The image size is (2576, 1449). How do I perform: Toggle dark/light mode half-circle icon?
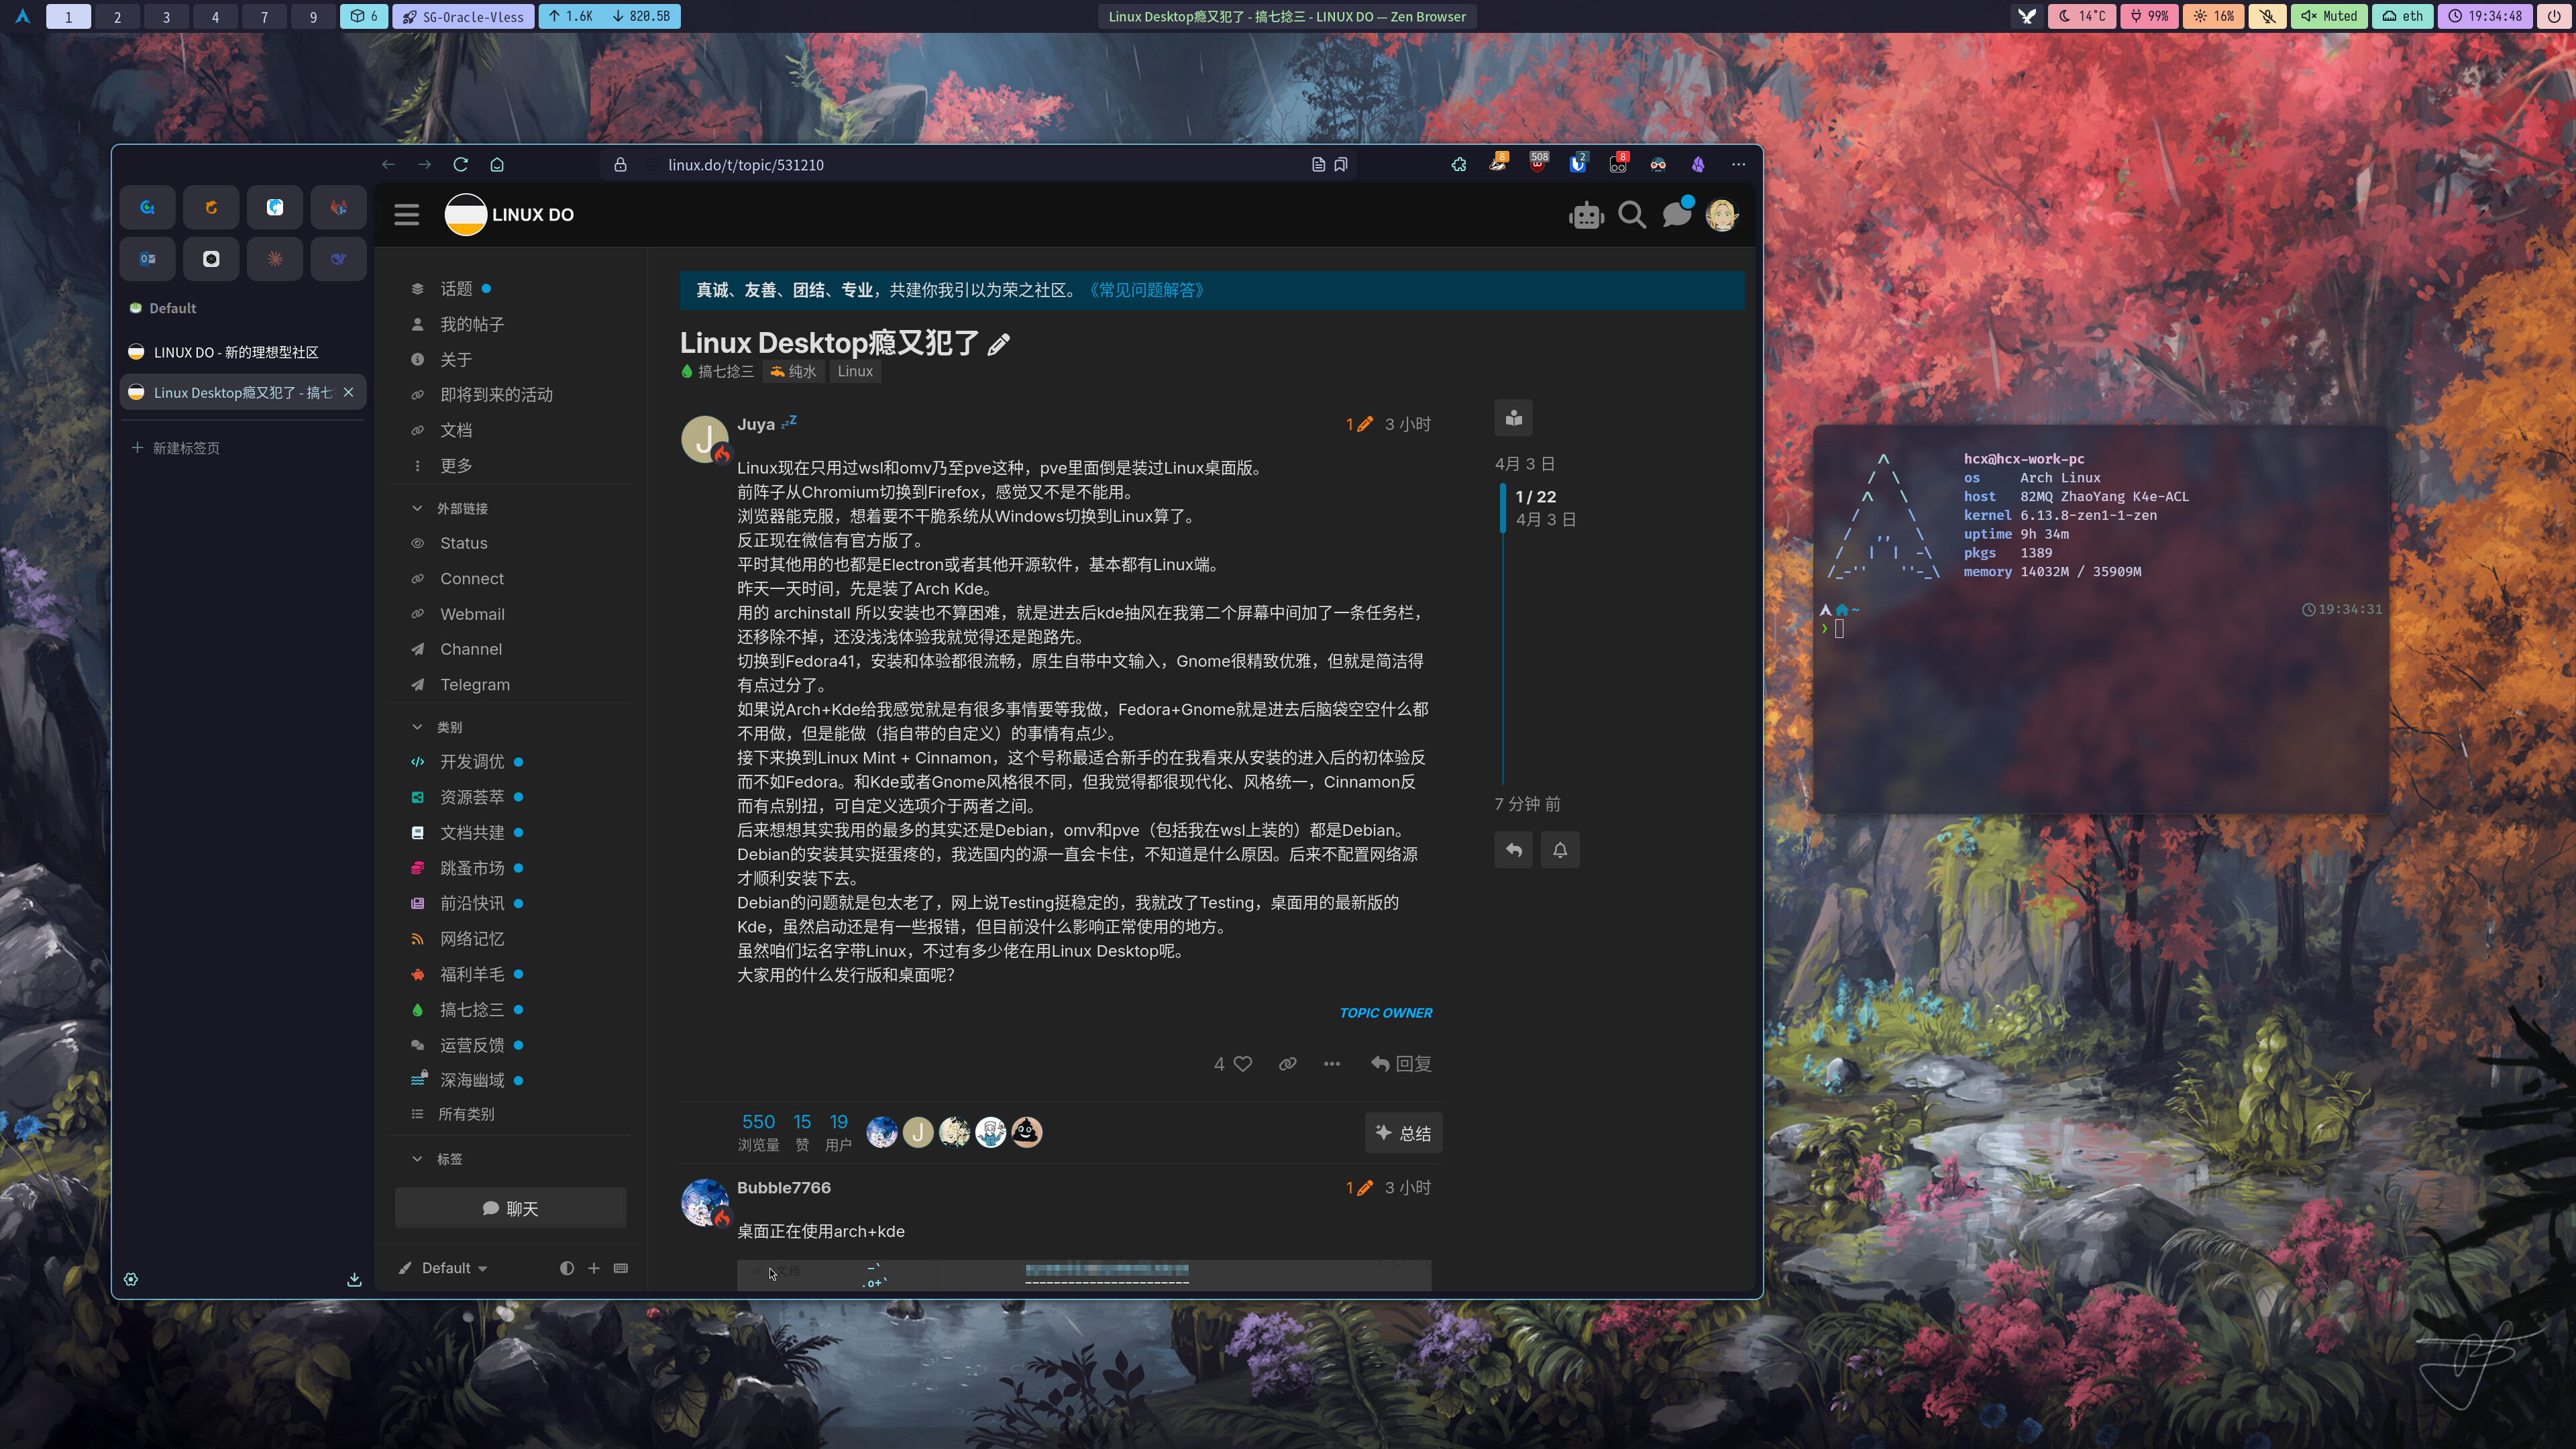(x=567, y=1268)
